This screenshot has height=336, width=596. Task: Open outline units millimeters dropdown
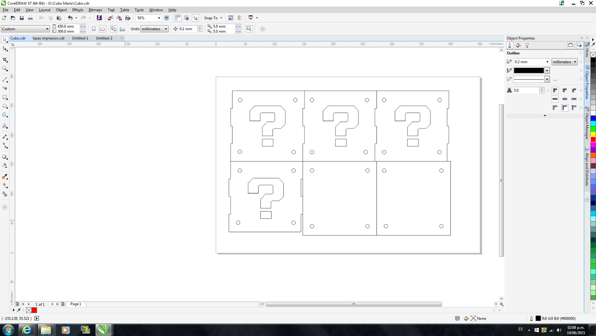[564, 62]
